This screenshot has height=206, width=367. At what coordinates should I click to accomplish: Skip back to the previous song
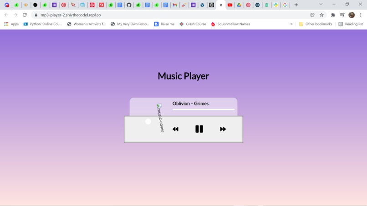click(175, 129)
